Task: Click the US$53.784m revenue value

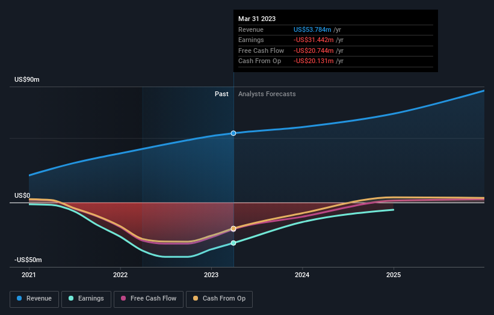Action: click(312, 29)
